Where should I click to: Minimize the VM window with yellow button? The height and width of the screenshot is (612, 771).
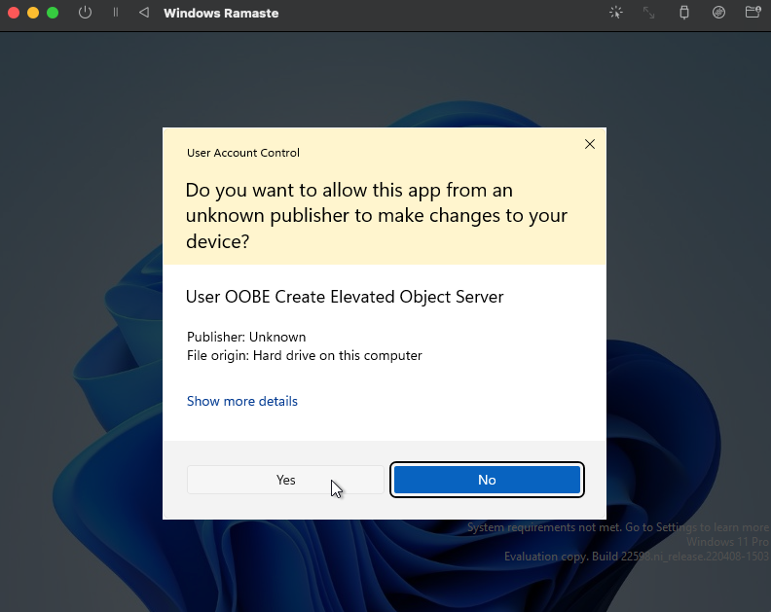point(33,13)
